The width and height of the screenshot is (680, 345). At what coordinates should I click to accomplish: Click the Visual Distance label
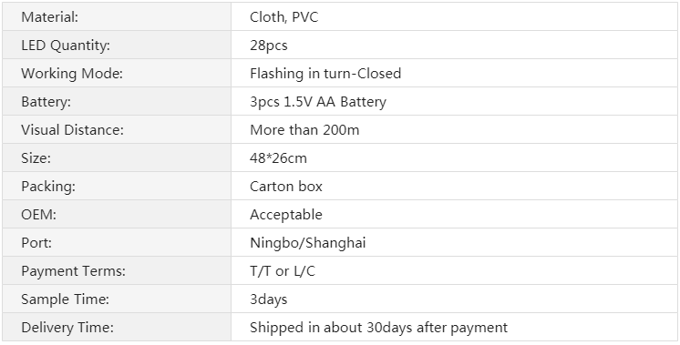point(72,129)
